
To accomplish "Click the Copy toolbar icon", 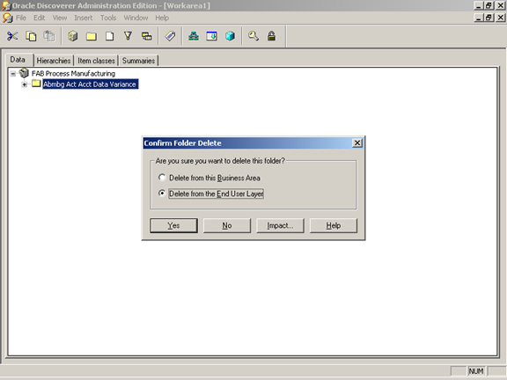I will click(x=31, y=36).
